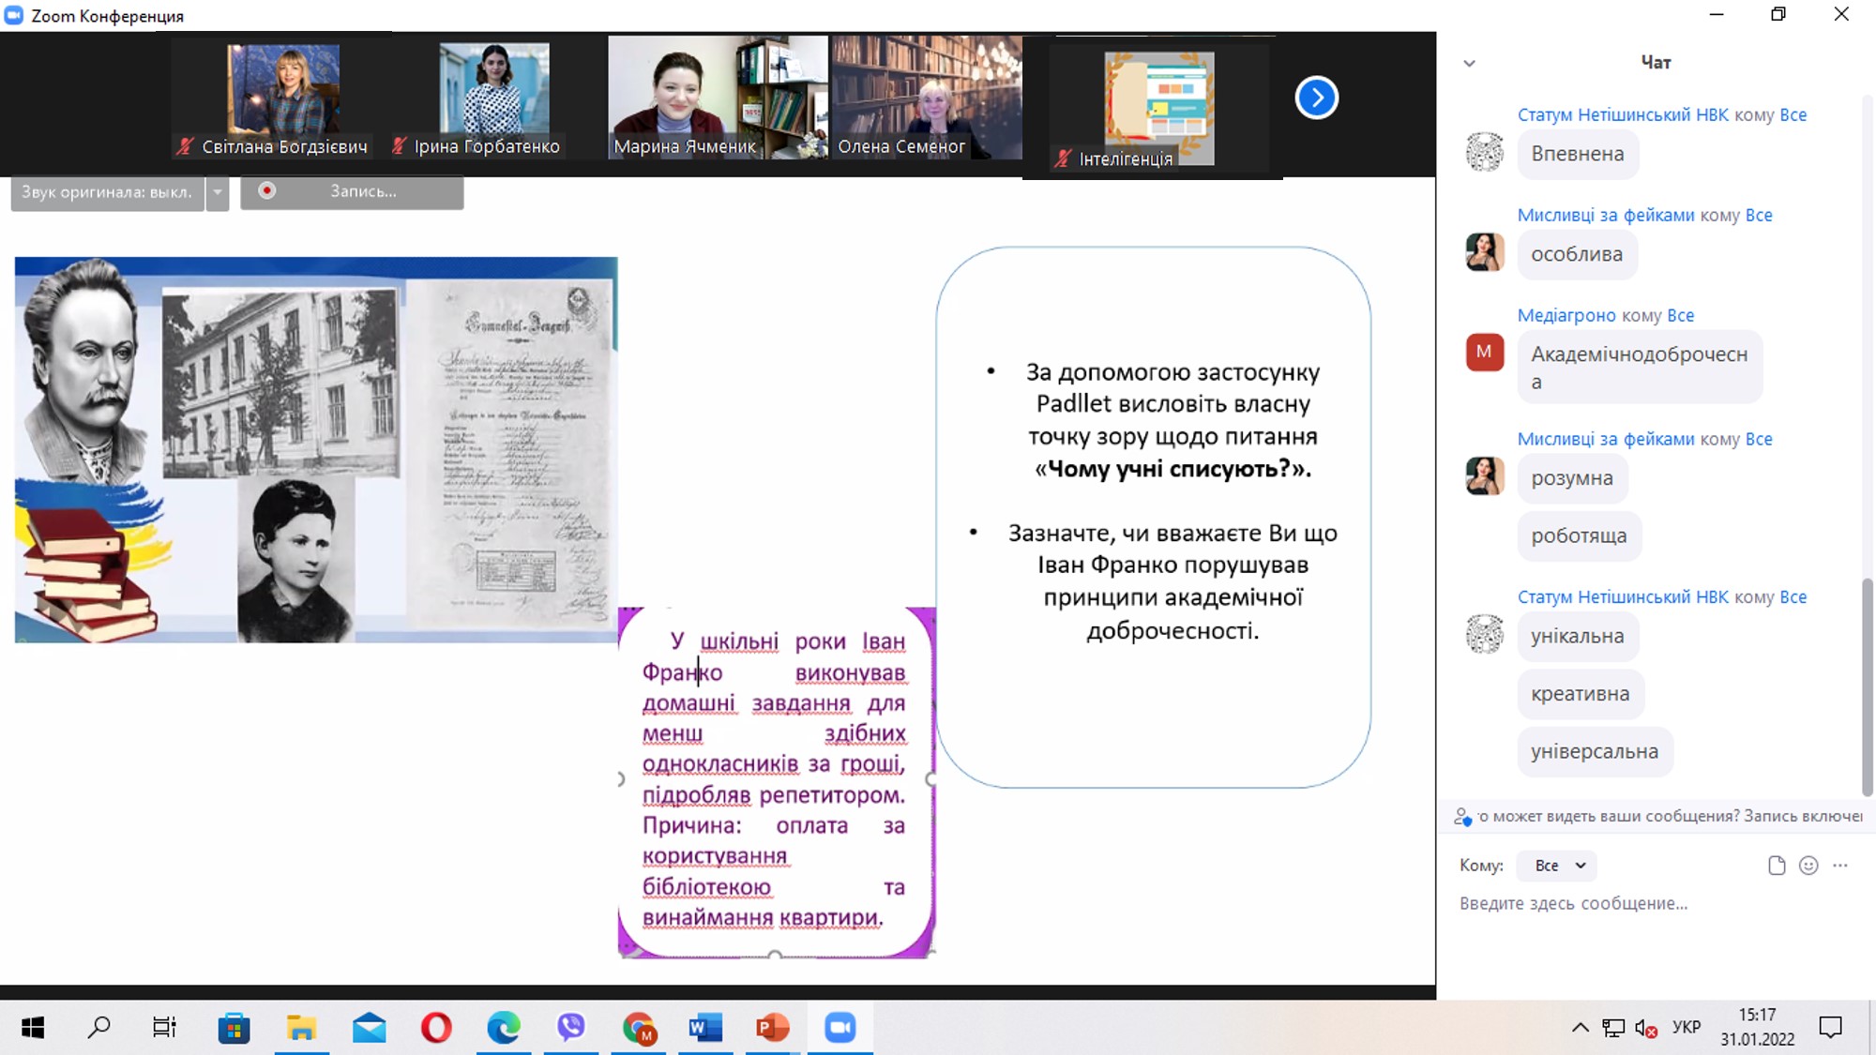Toggle original sound (Звук оригинала) button
This screenshot has width=1876, height=1055.
pos(107,192)
